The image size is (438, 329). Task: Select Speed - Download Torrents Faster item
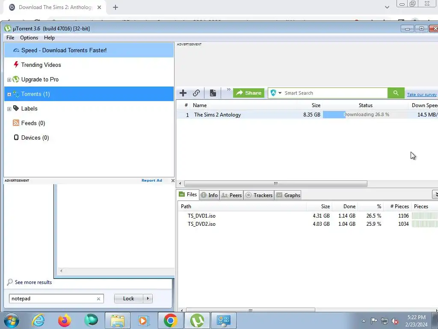pyautogui.click(x=89, y=51)
